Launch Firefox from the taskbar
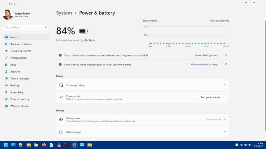The width and height of the screenshot is (266, 149). click(x=44, y=145)
